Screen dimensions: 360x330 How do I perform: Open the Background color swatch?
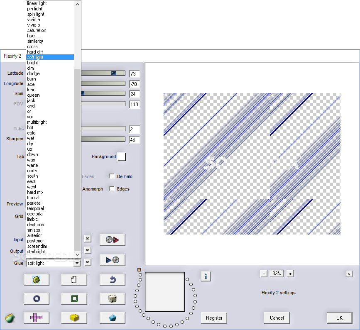tap(122, 156)
